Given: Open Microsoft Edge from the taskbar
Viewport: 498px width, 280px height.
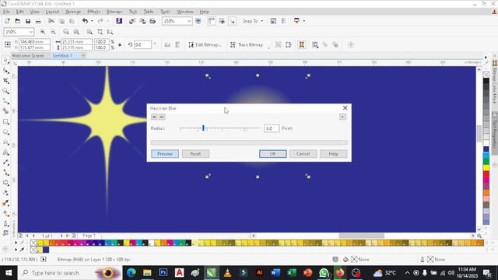Looking at the screenshot, I should coord(132,273).
